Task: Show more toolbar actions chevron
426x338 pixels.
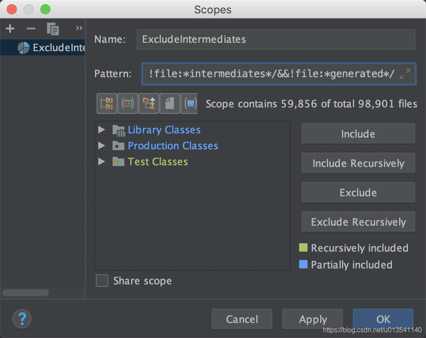Action: pyautogui.click(x=79, y=29)
